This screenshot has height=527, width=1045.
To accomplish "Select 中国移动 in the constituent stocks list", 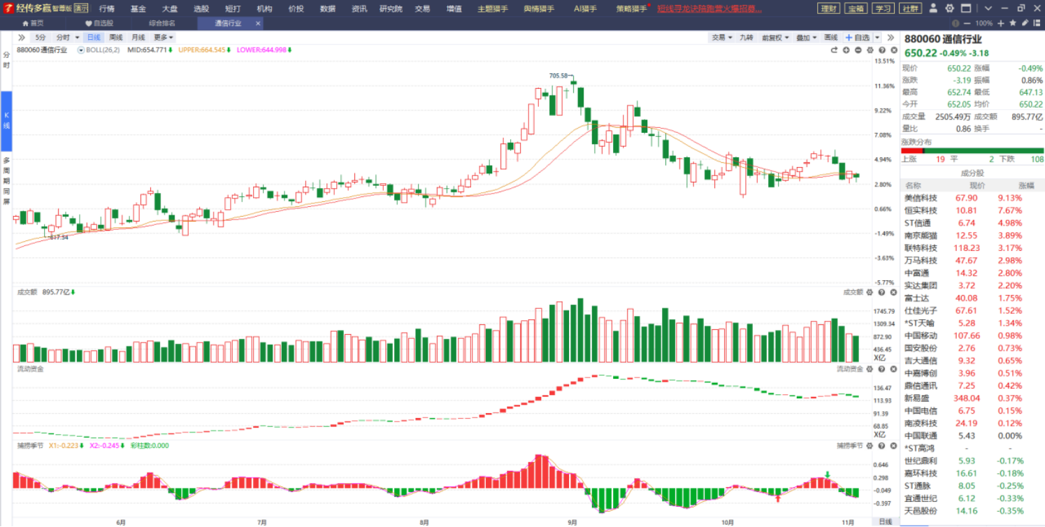I will click(922, 335).
